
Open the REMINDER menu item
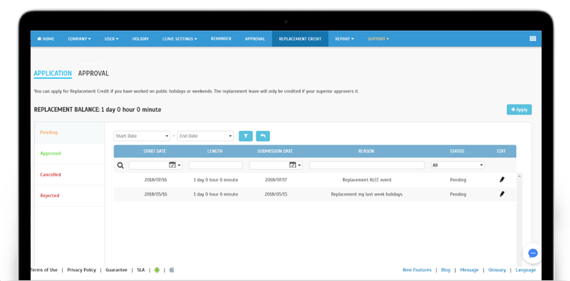(221, 39)
